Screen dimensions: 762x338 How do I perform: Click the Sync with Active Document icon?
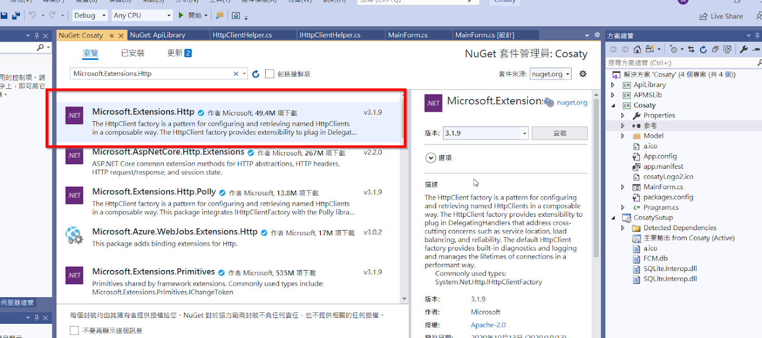(691, 49)
